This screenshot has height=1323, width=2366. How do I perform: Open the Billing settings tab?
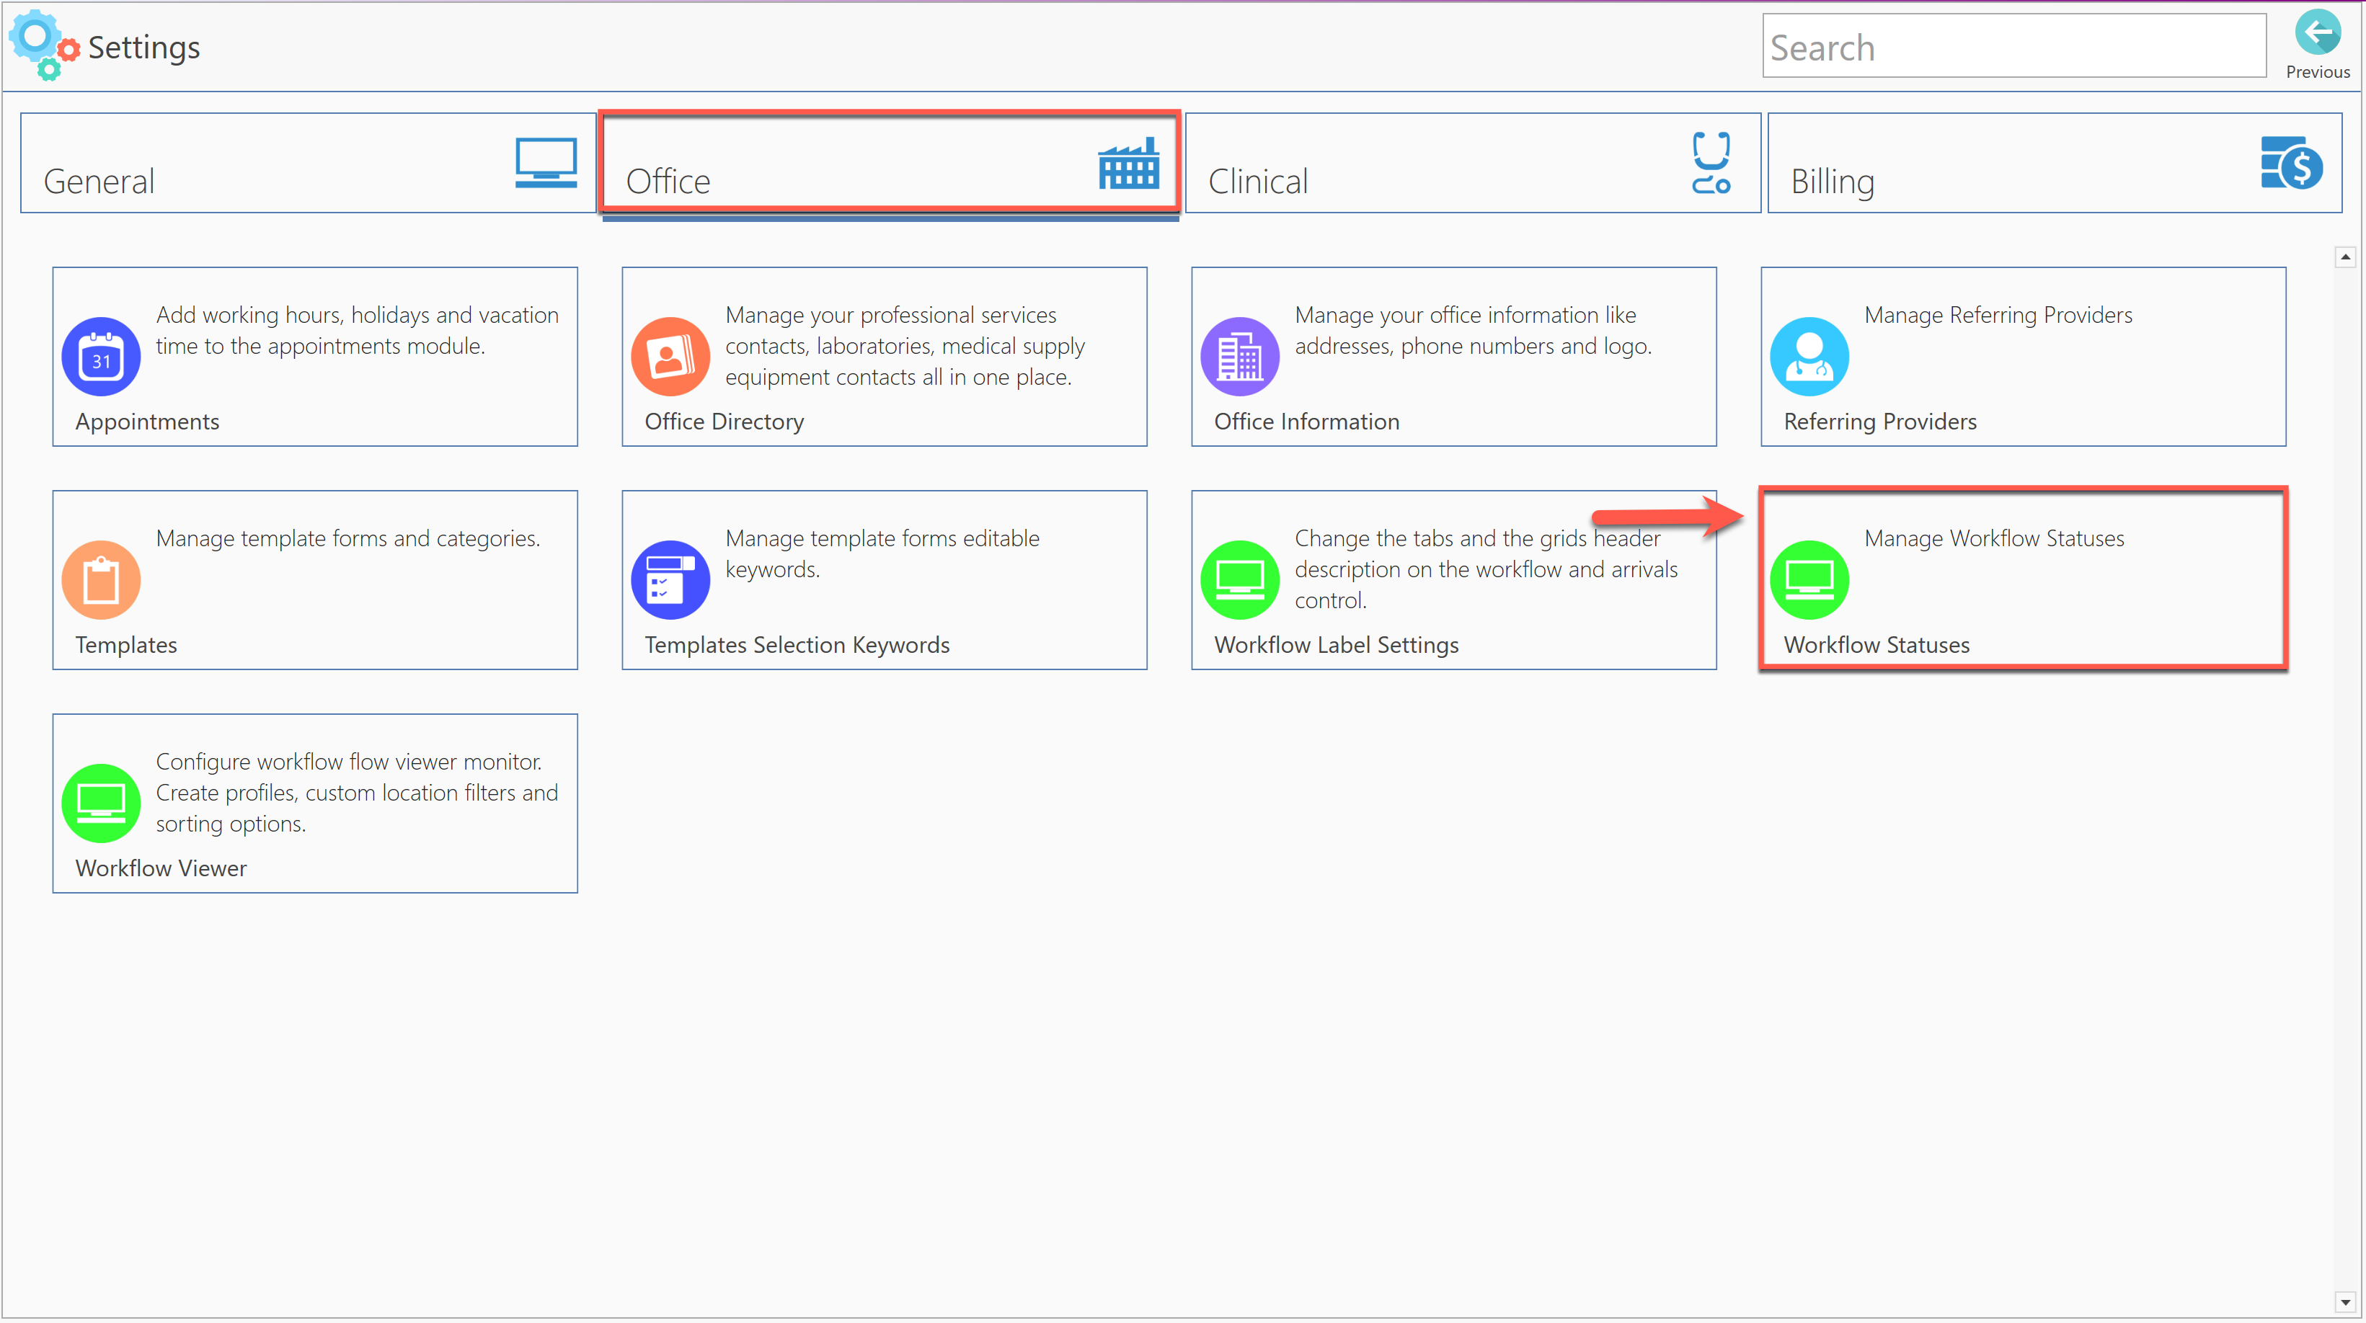point(2054,164)
